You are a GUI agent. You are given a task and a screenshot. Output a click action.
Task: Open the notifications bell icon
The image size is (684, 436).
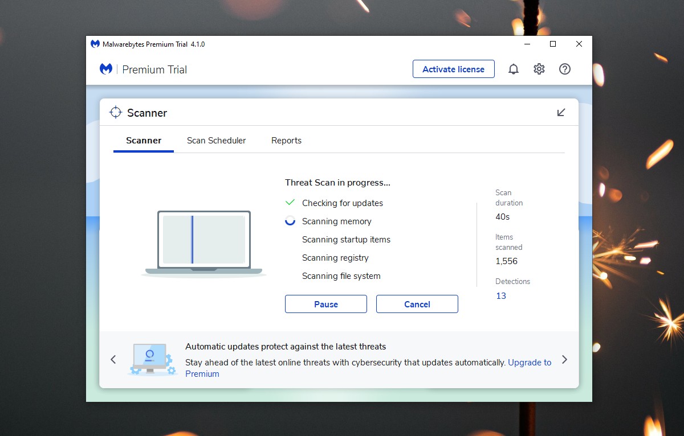tap(514, 69)
